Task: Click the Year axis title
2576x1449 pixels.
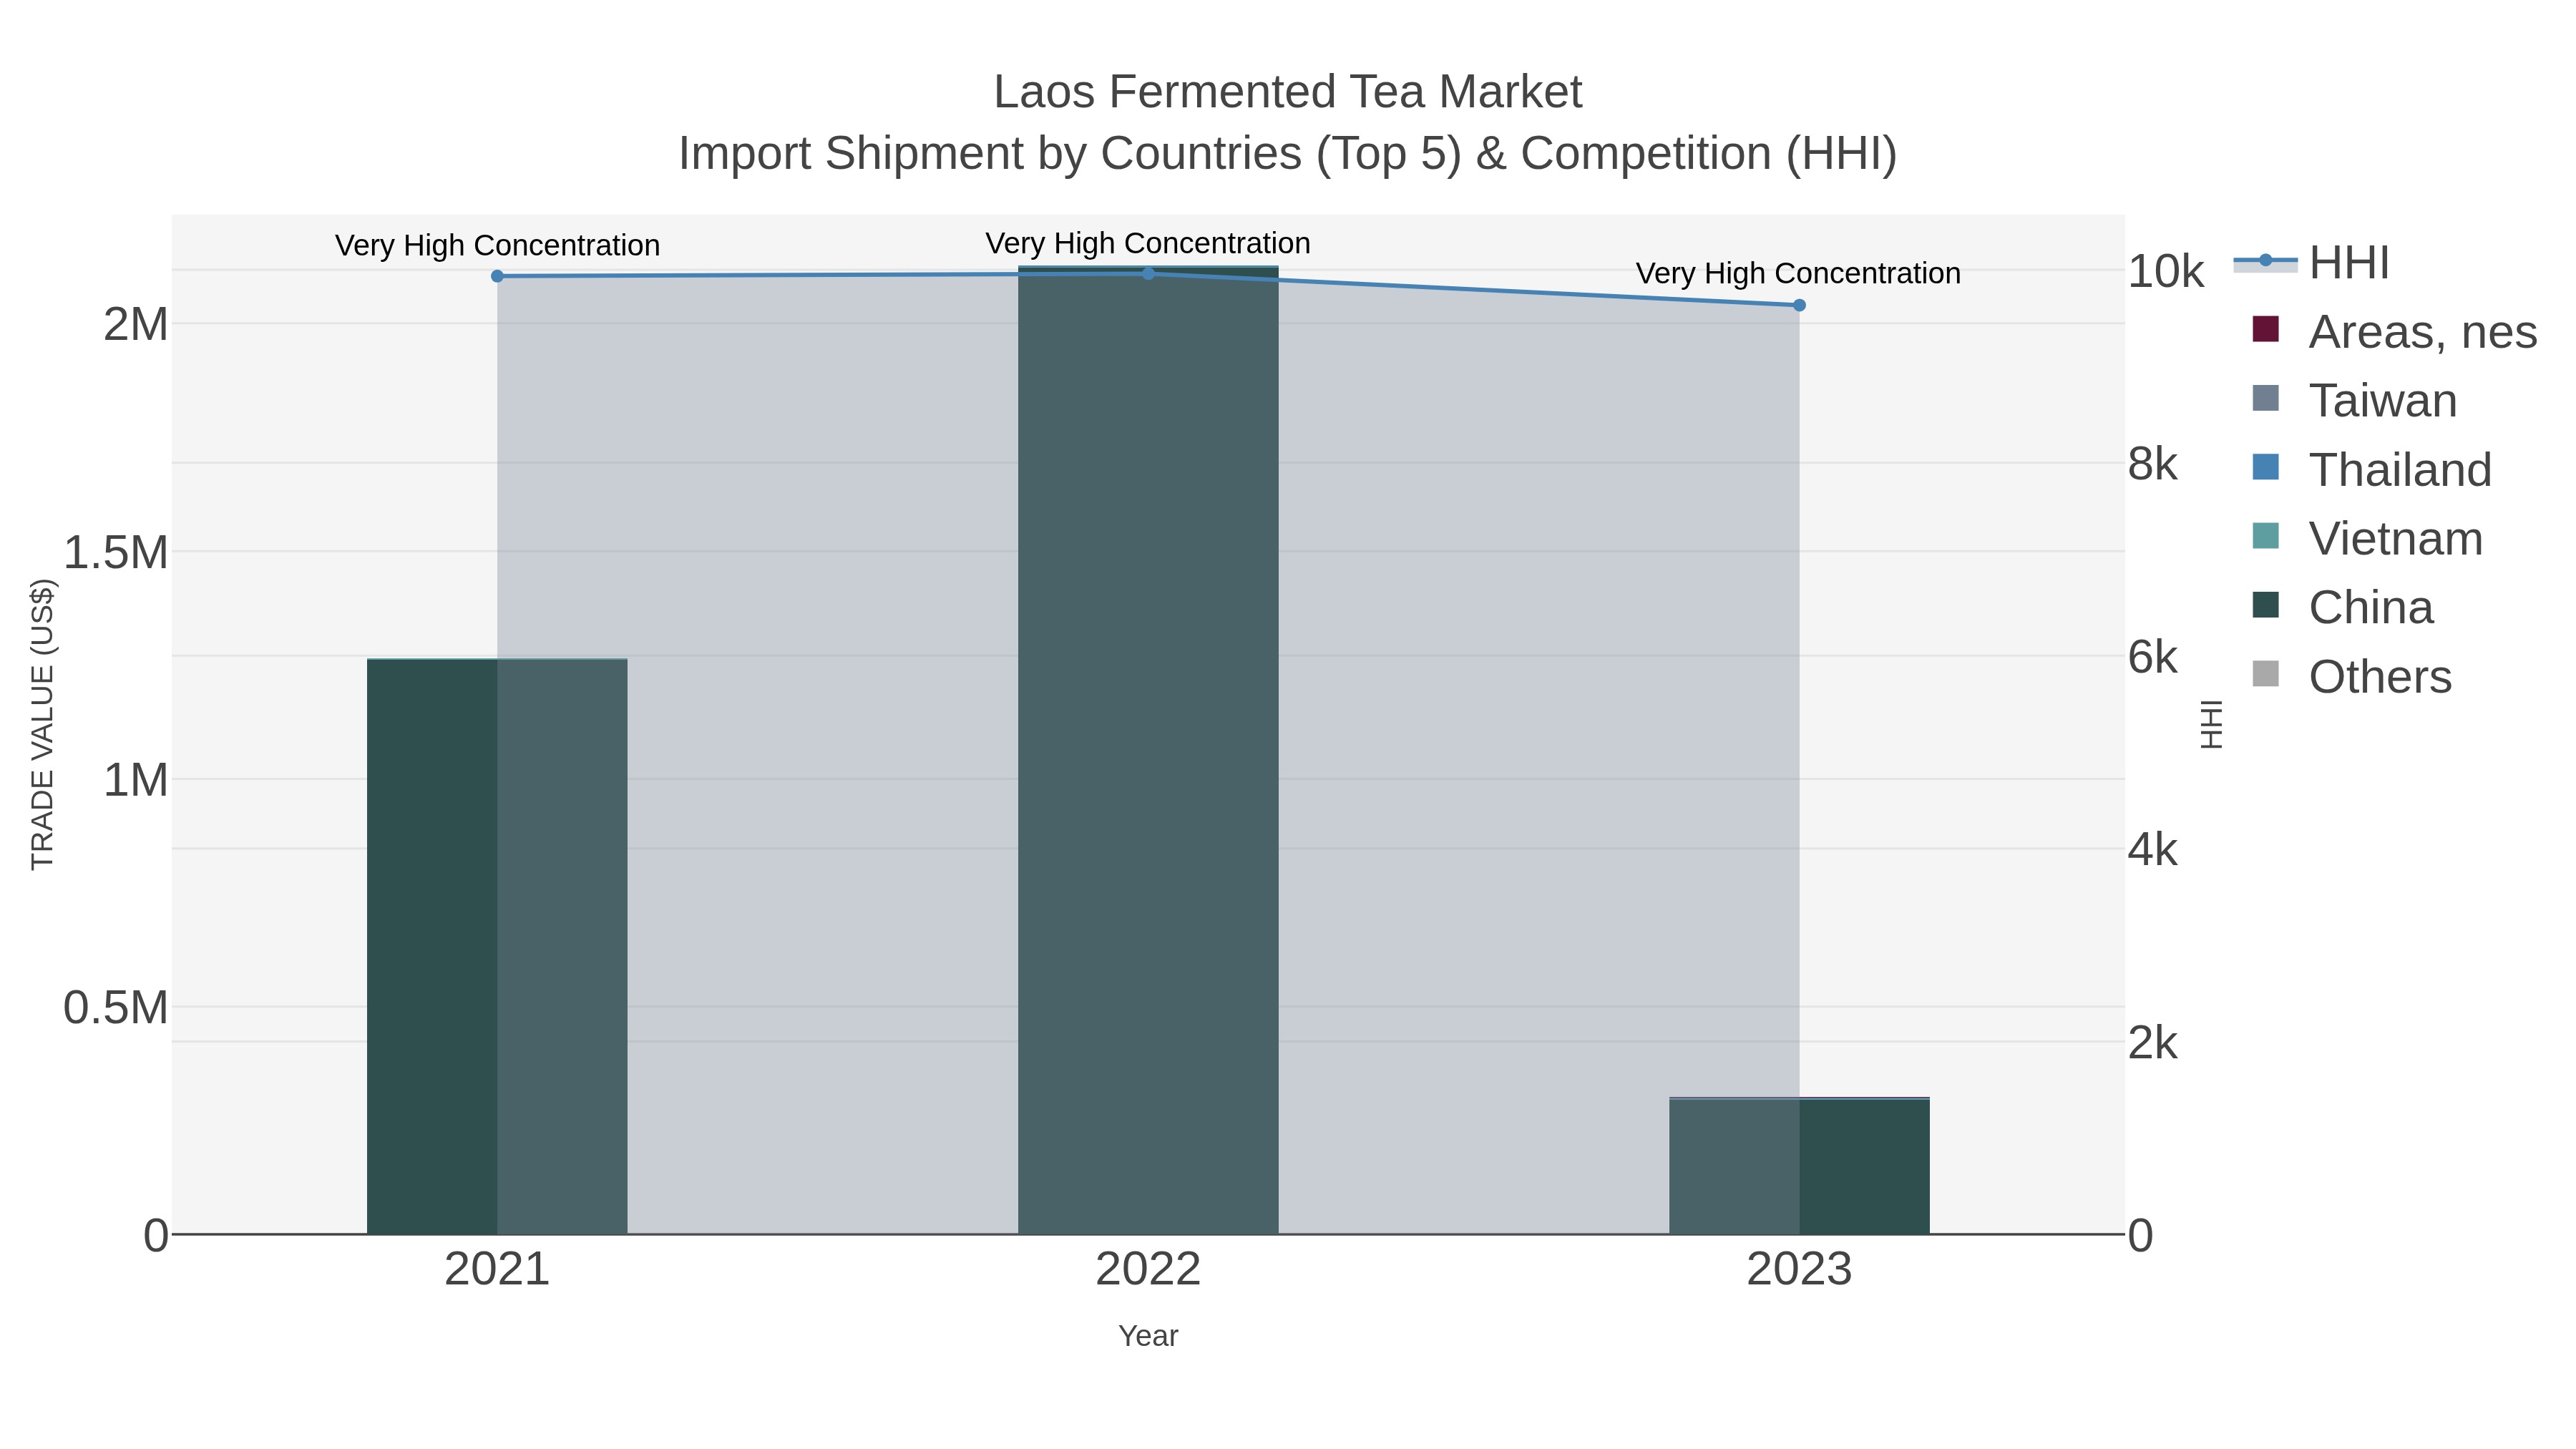Action: [x=1148, y=1336]
